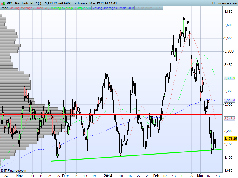
Task: Select Moving average (Simple 20) label
Action: (x=29, y=8)
